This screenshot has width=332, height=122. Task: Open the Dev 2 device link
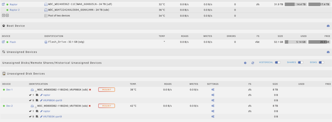9,106
